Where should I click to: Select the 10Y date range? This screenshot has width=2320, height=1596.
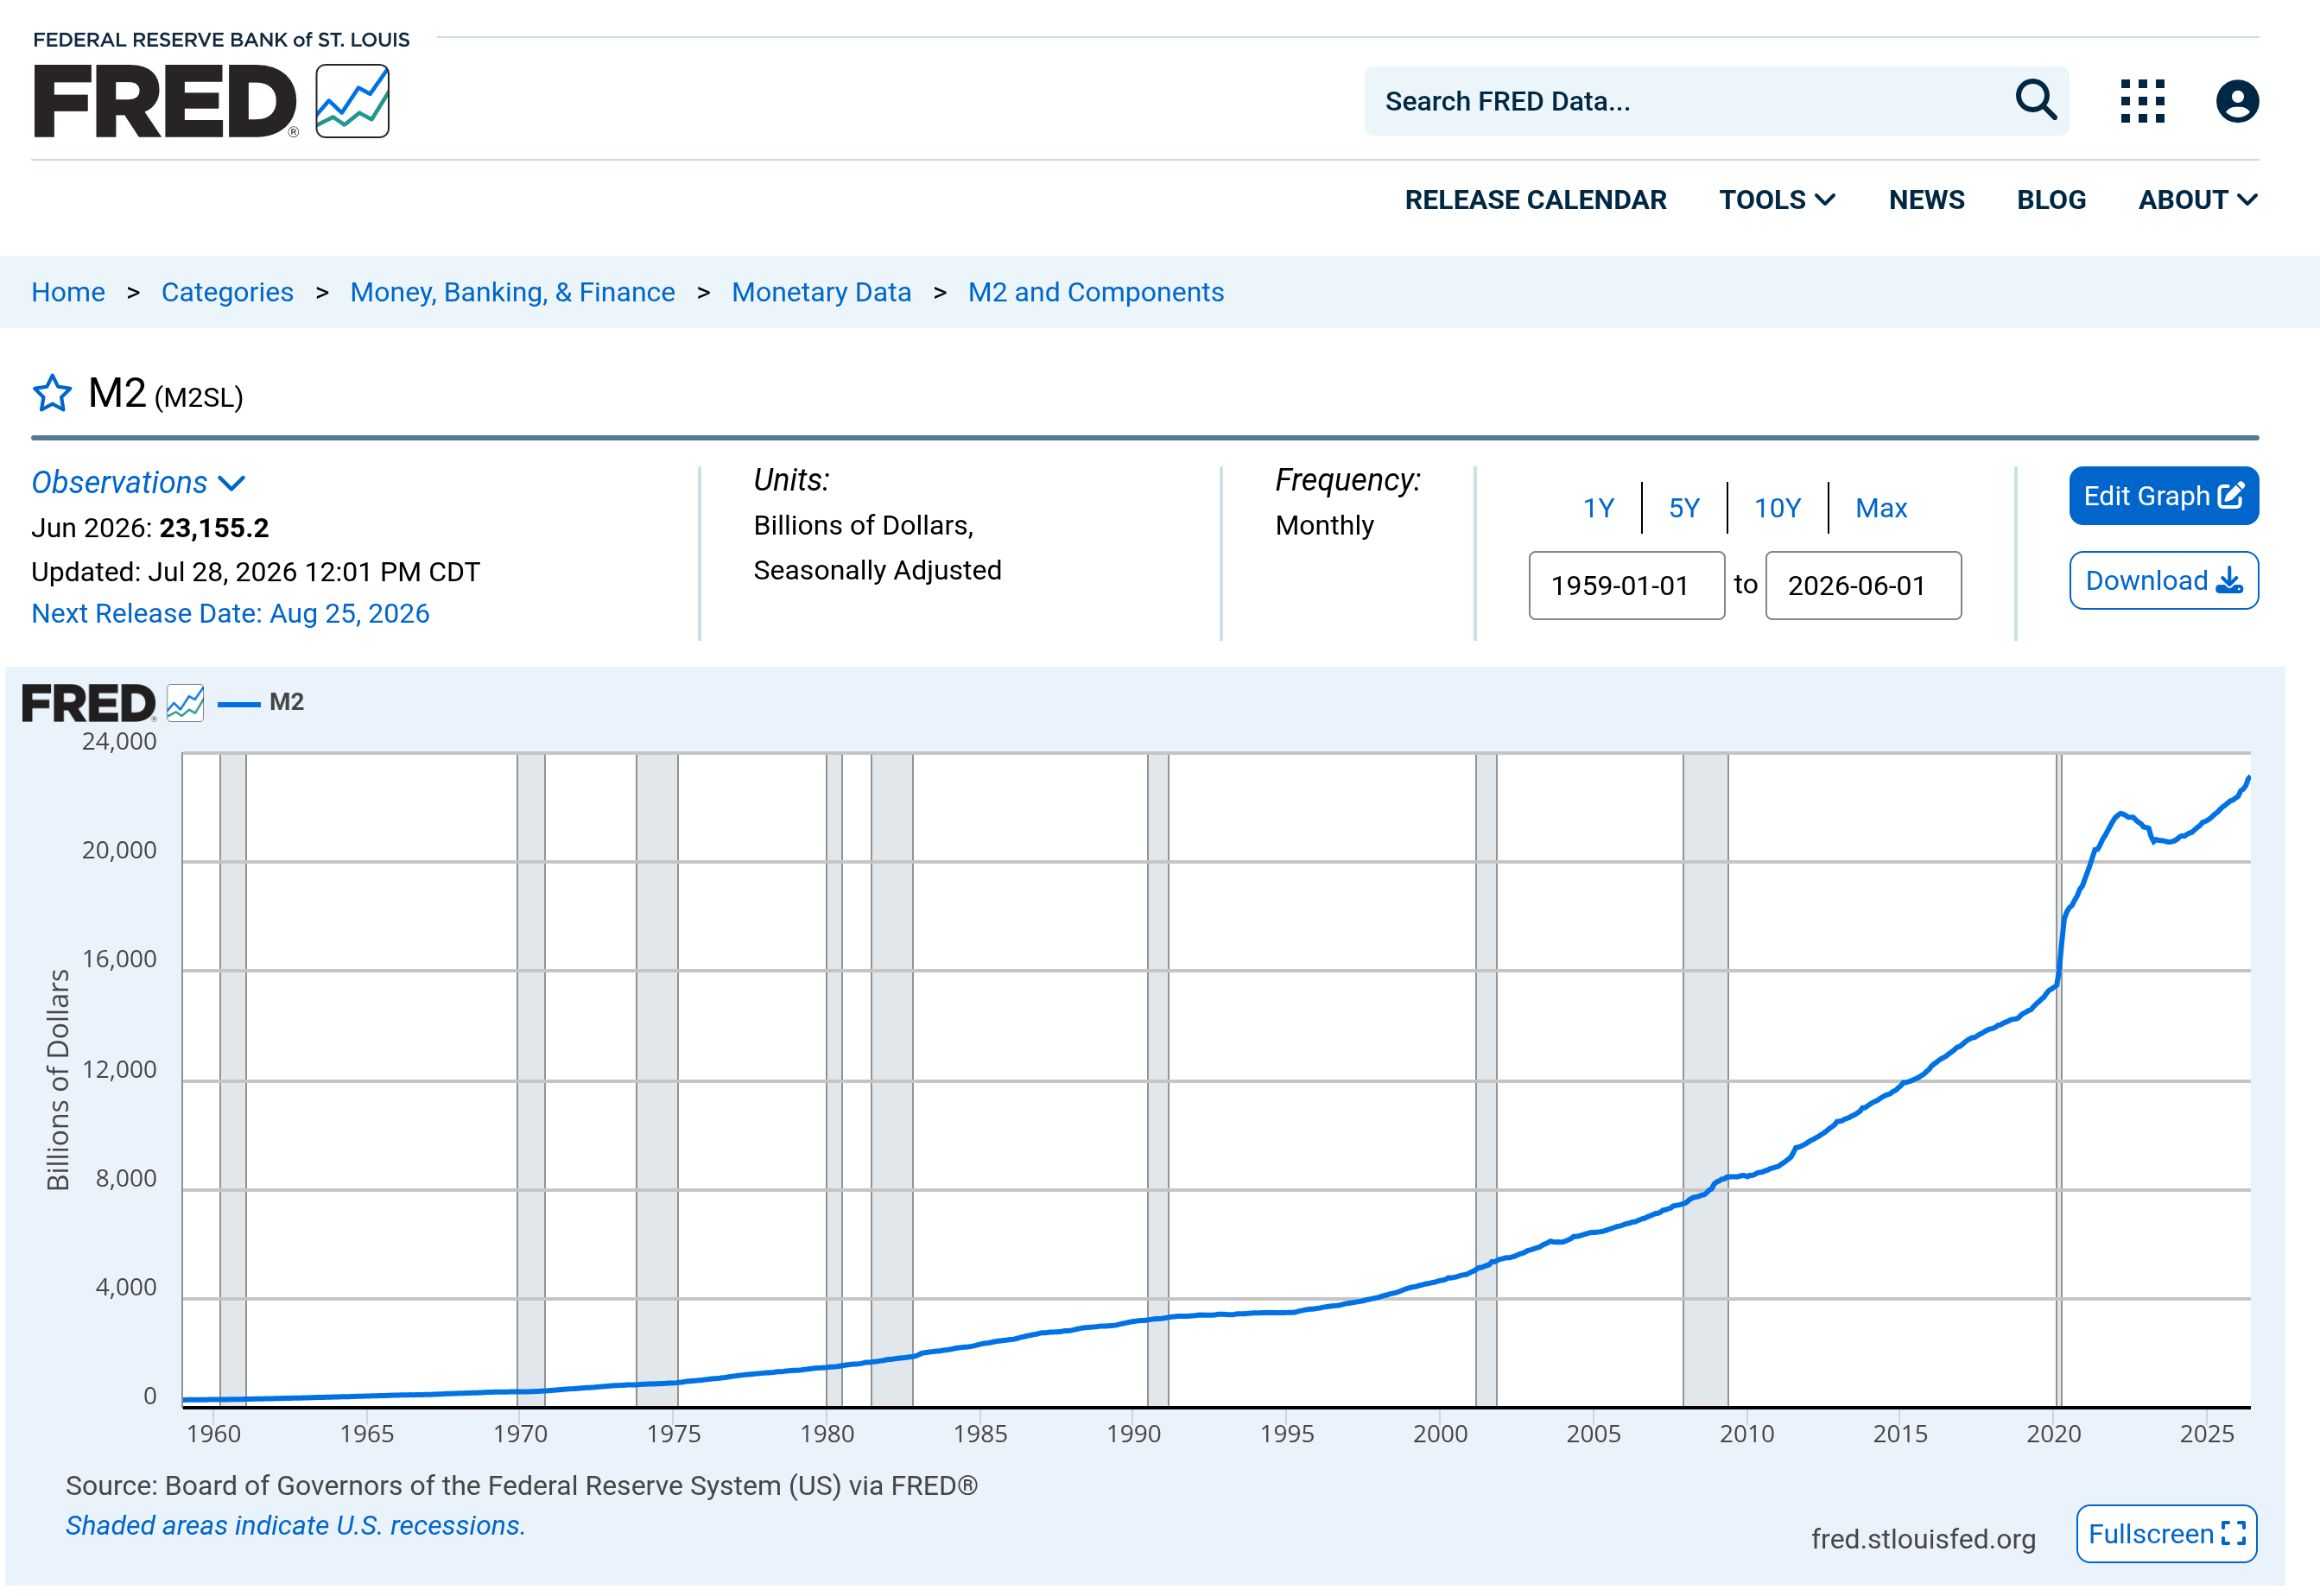tap(1777, 508)
